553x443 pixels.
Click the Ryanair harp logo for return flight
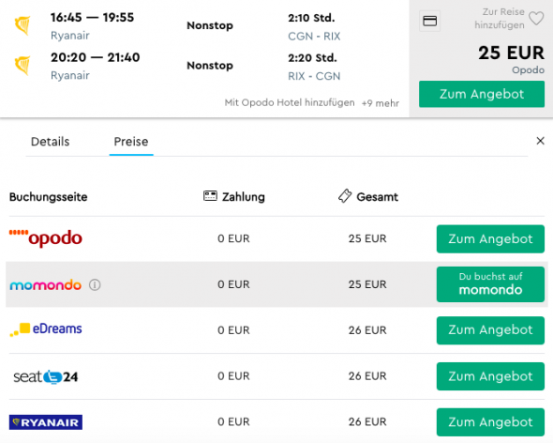pyautogui.click(x=22, y=66)
